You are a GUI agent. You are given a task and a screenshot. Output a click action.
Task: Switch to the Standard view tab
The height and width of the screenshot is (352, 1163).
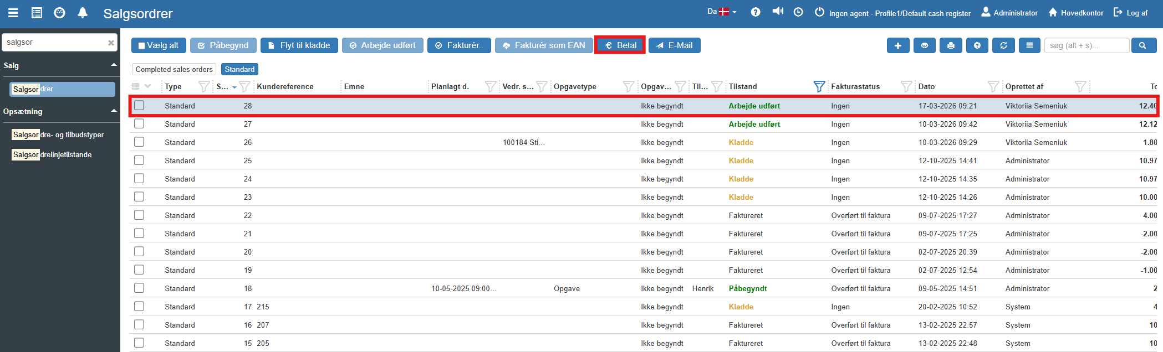[x=239, y=69]
